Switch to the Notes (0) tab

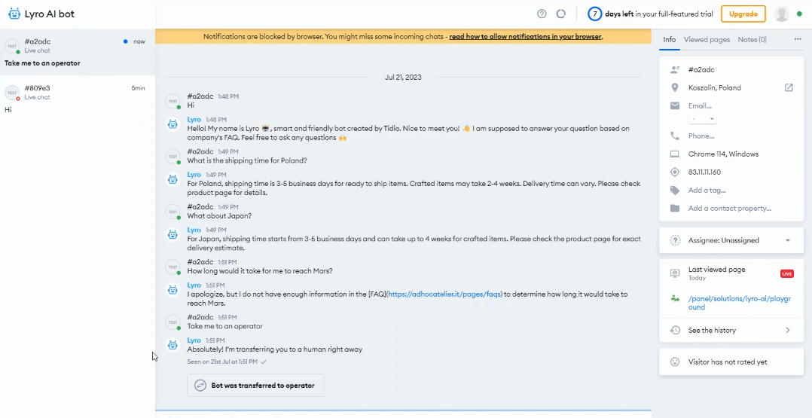[x=752, y=40]
